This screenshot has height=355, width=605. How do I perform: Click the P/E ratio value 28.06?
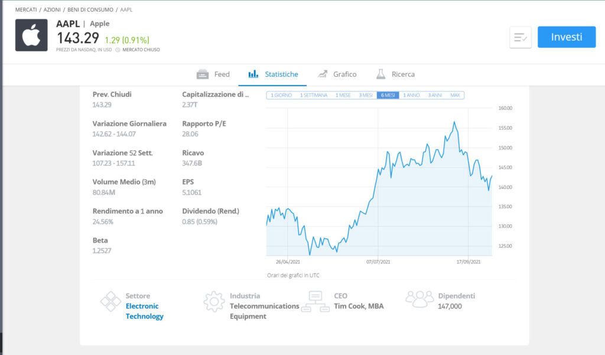tap(190, 134)
